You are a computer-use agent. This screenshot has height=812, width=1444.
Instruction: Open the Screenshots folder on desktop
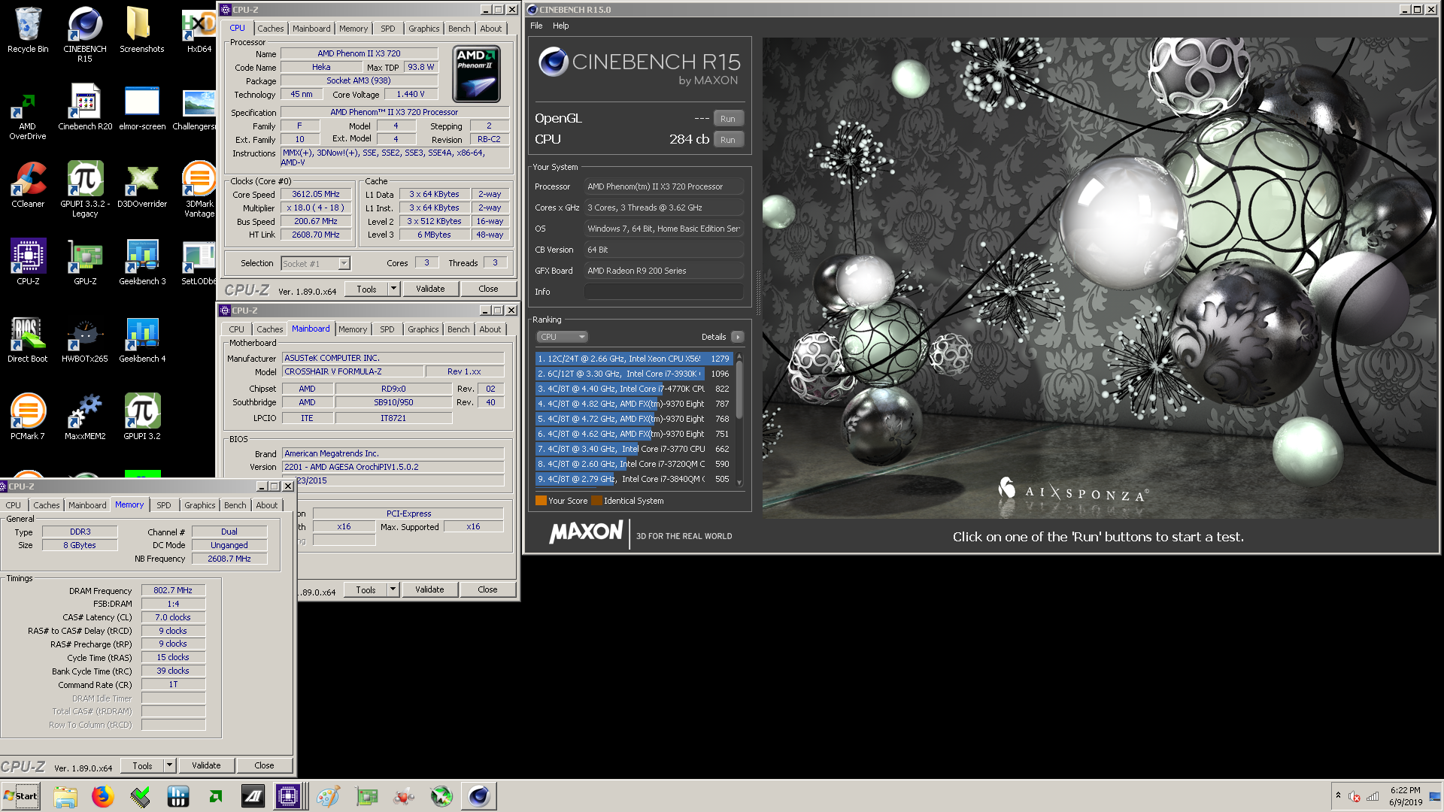(141, 30)
